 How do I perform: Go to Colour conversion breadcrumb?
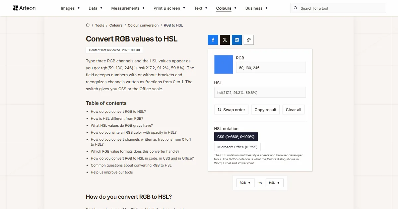click(x=143, y=25)
